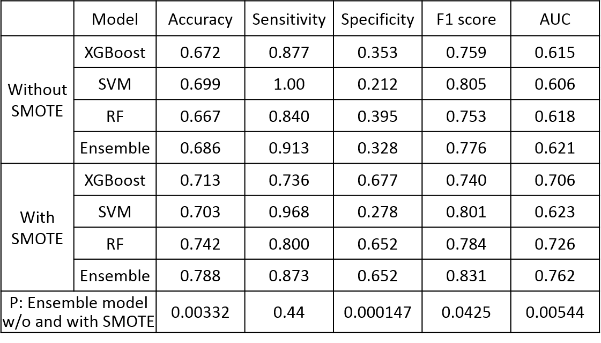Select the With SMOTE row group label

click(x=38, y=228)
